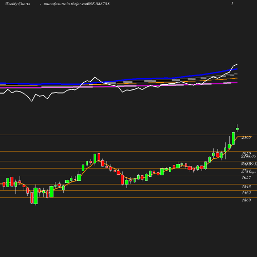The height and width of the screenshot is (257, 257).
Task: Select the 1548 price level label
Action: [246, 187]
